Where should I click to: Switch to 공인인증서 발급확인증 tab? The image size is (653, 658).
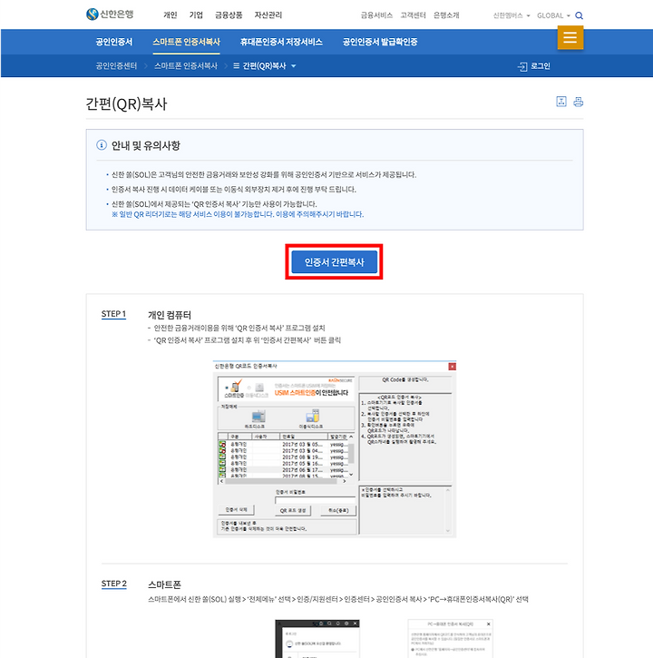tap(379, 42)
